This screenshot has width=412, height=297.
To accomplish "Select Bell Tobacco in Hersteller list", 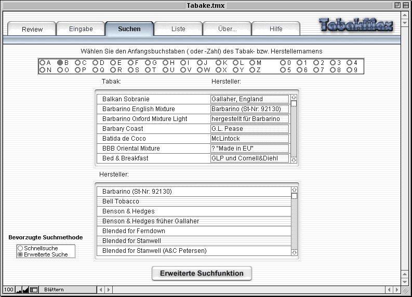I will (194, 201).
